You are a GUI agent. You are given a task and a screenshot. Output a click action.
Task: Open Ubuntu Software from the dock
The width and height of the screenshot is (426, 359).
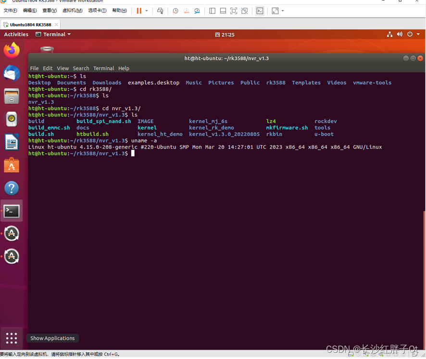pyautogui.click(x=12, y=165)
